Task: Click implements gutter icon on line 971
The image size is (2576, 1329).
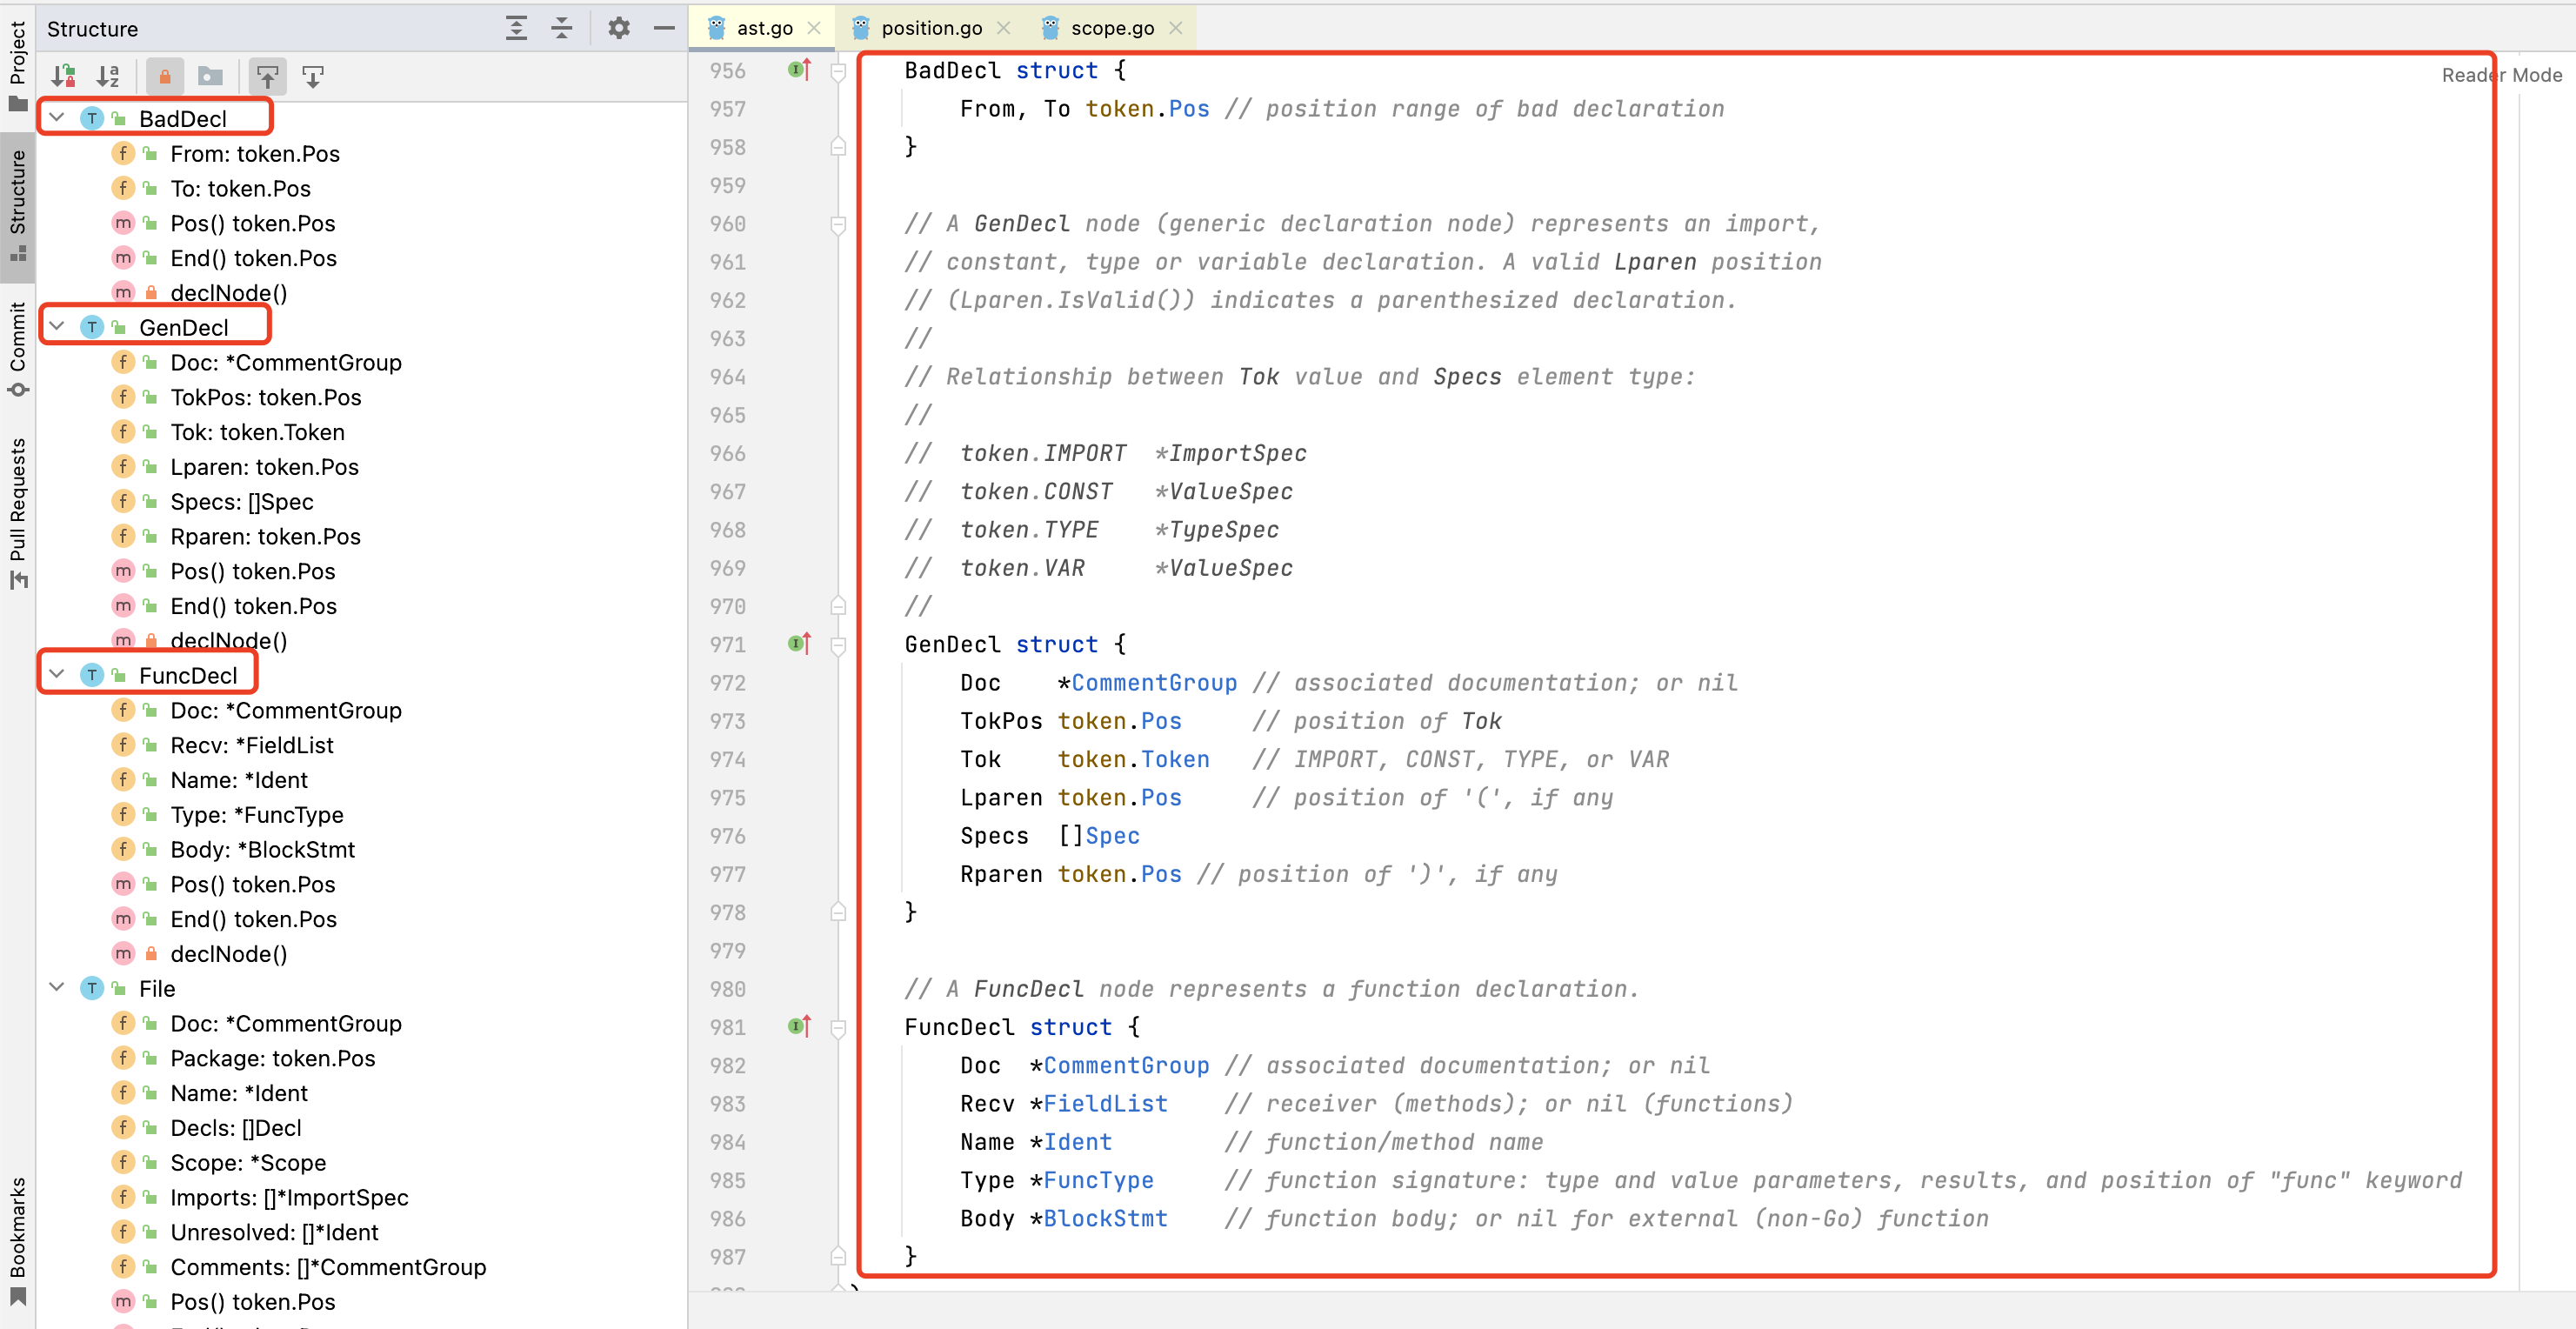Action: [799, 644]
